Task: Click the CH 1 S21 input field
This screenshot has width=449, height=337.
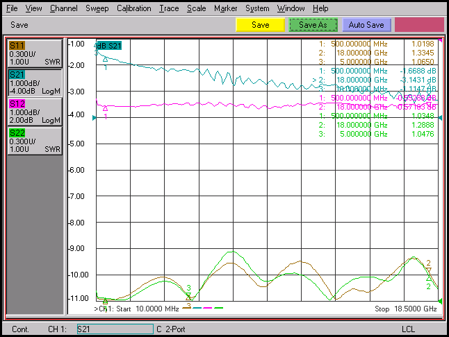Action: (x=115, y=329)
